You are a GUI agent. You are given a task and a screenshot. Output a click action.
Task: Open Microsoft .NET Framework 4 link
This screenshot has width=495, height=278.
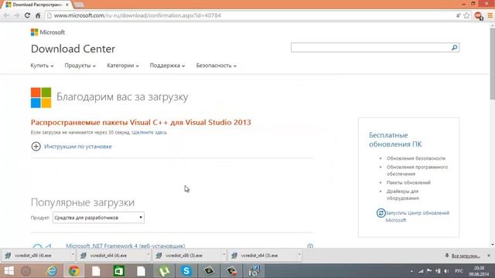[x=125, y=246]
